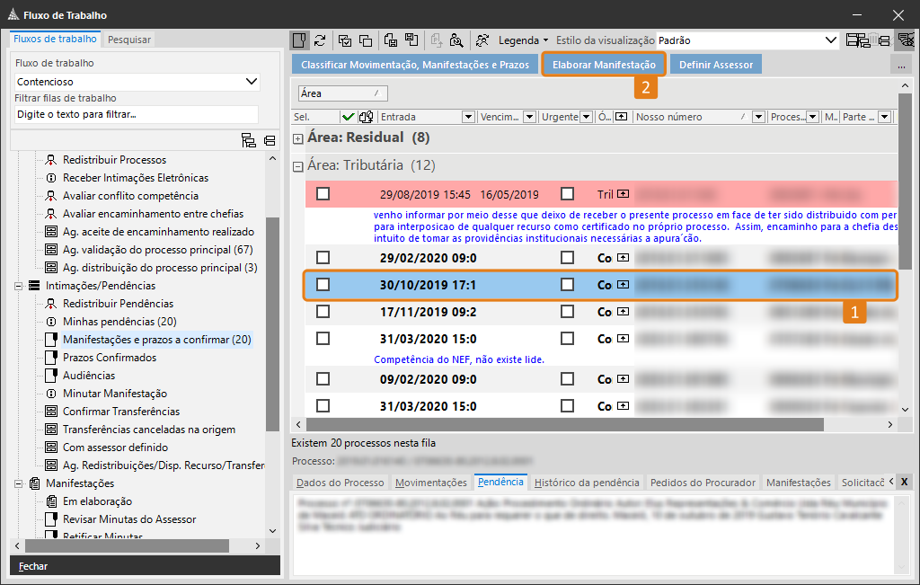Mark the 29/02/2020 row as Urgente
920x585 pixels.
(567, 258)
